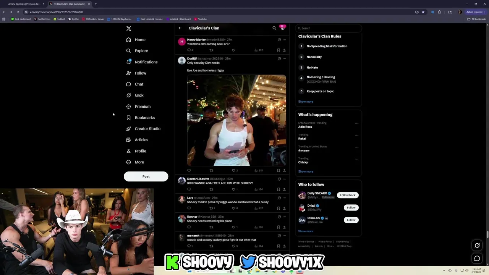Open the floating messages chat icon
Viewport: 489px width, 275px height.
point(477,259)
